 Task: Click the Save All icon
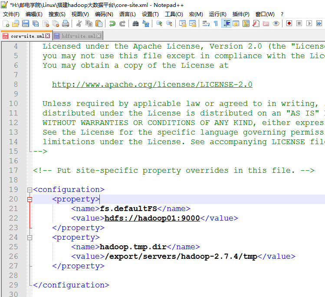[36, 23]
